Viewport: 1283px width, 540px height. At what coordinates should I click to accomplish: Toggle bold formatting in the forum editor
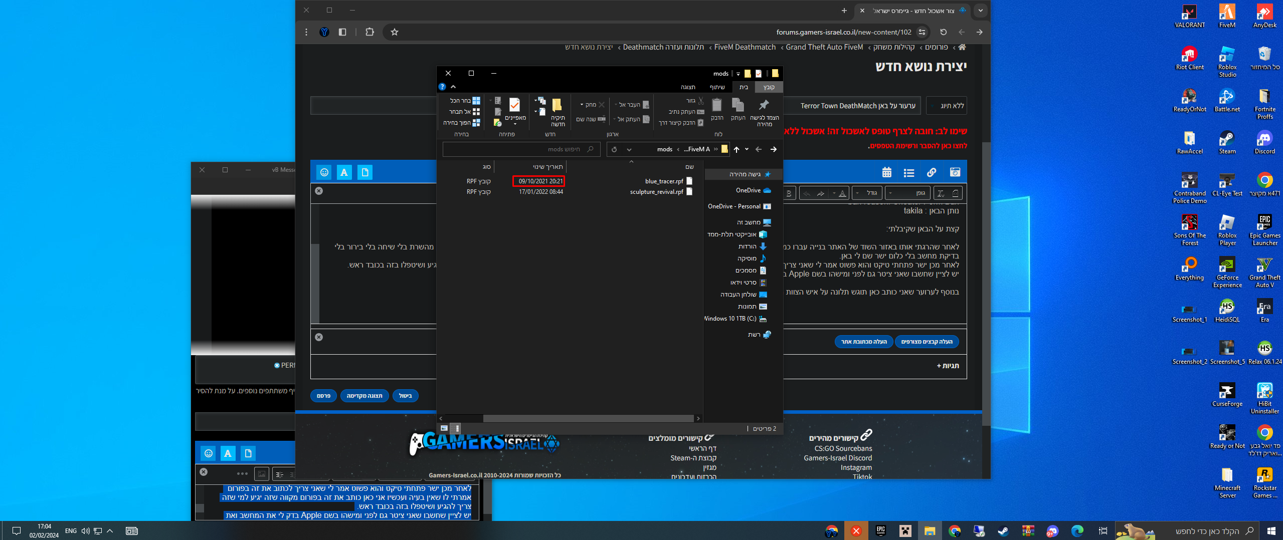pos(789,193)
